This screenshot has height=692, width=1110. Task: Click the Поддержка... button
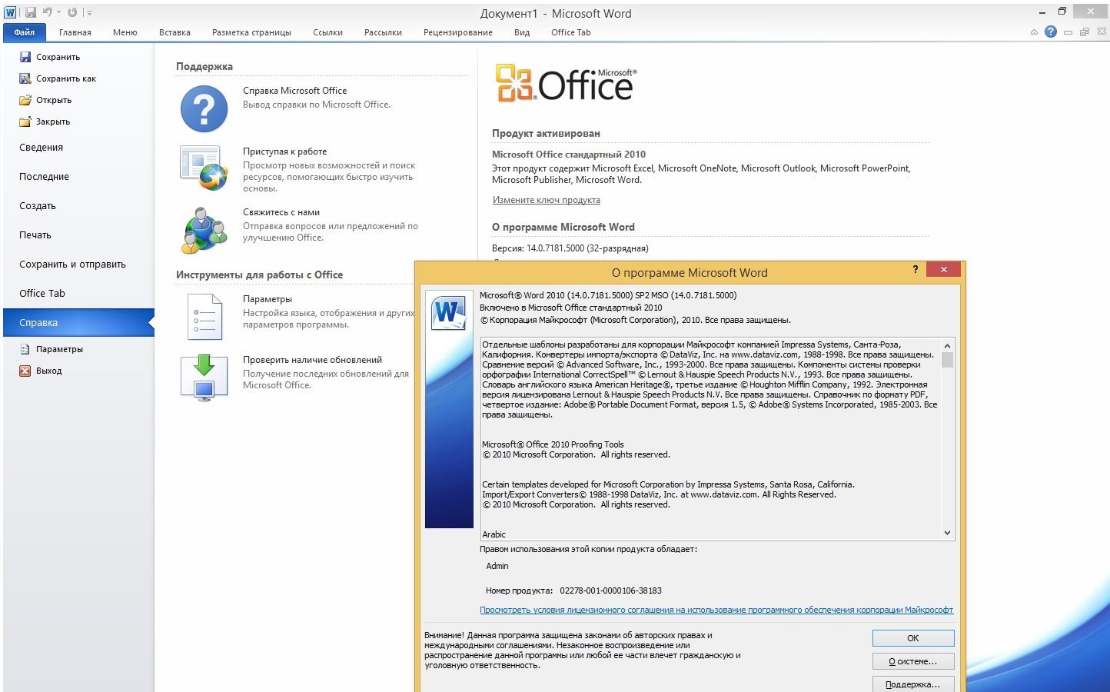[x=913, y=684]
